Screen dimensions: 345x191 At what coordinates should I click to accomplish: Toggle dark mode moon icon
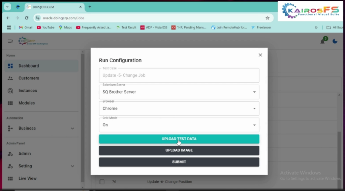[335, 41]
